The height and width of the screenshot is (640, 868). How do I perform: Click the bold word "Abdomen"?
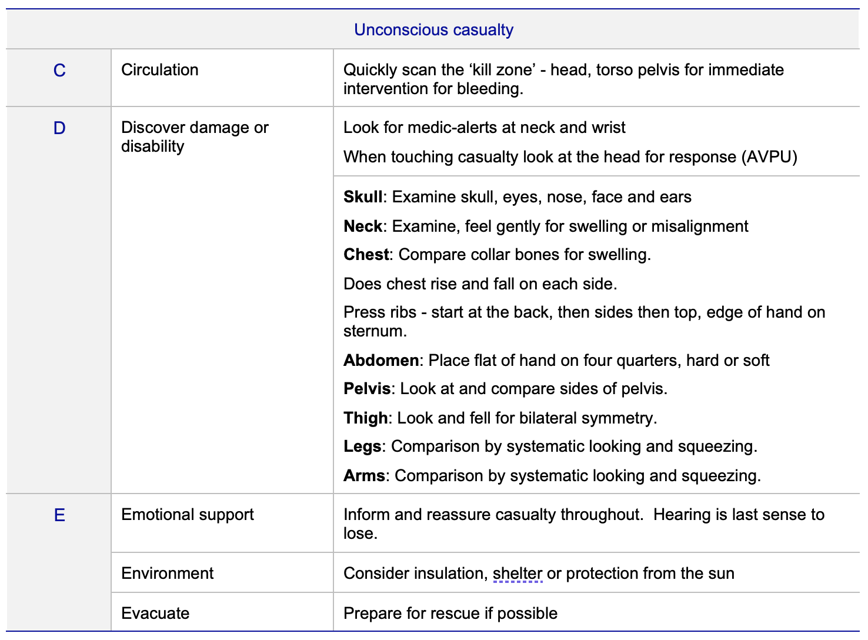(381, 361)
